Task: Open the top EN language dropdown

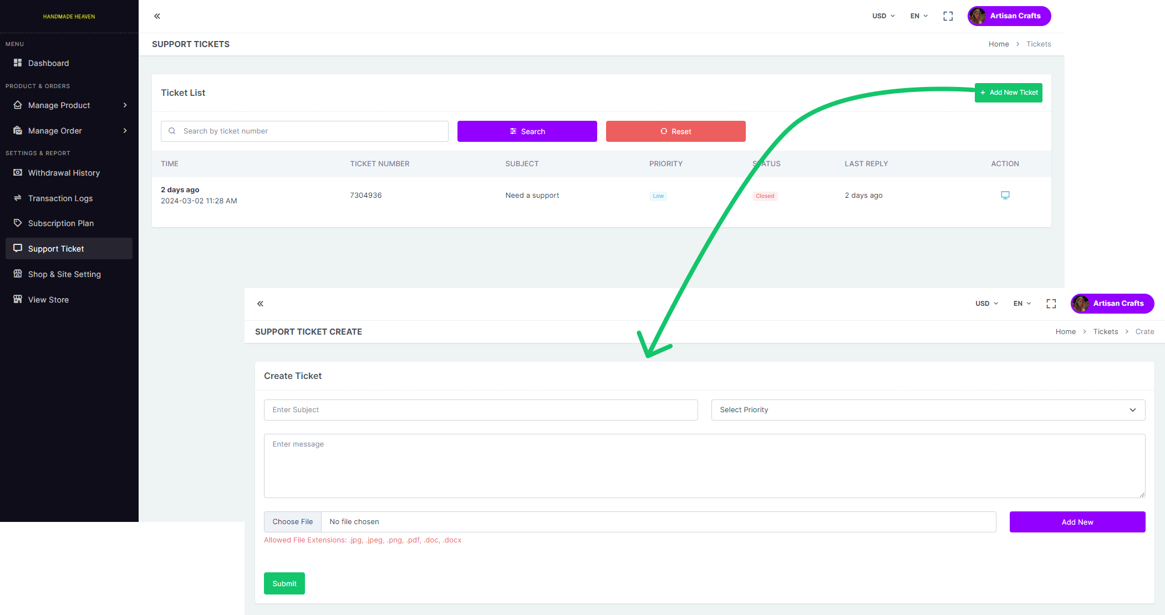Action: point(919,16)
